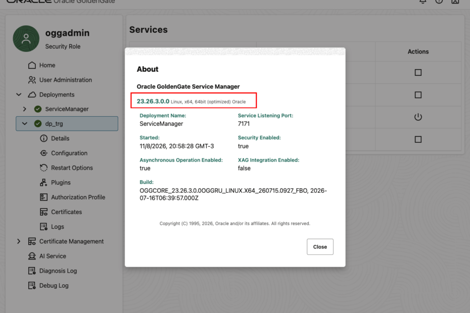Click dp_trg green status check icon

point(38,124)
